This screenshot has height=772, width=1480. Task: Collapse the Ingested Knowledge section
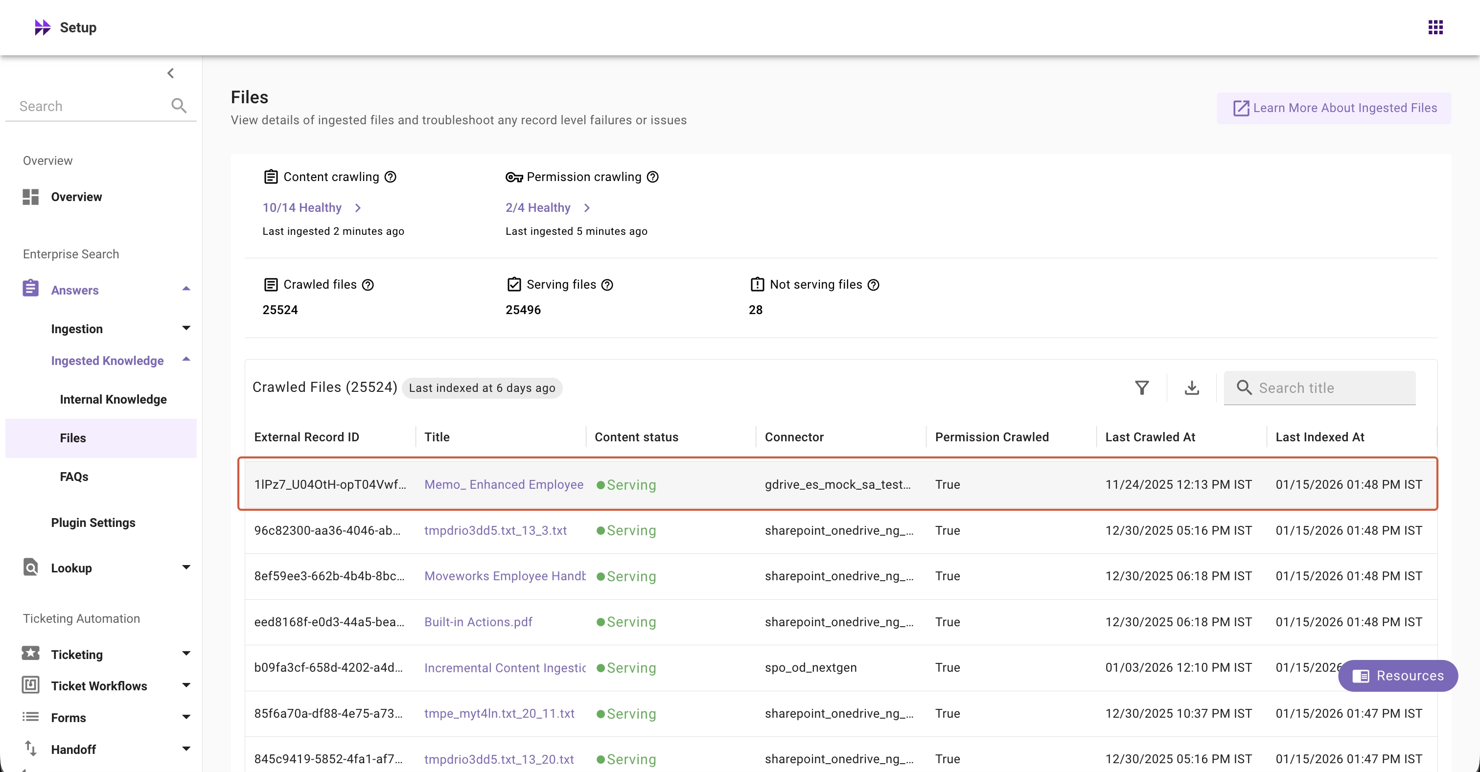(x=185, y=360)
